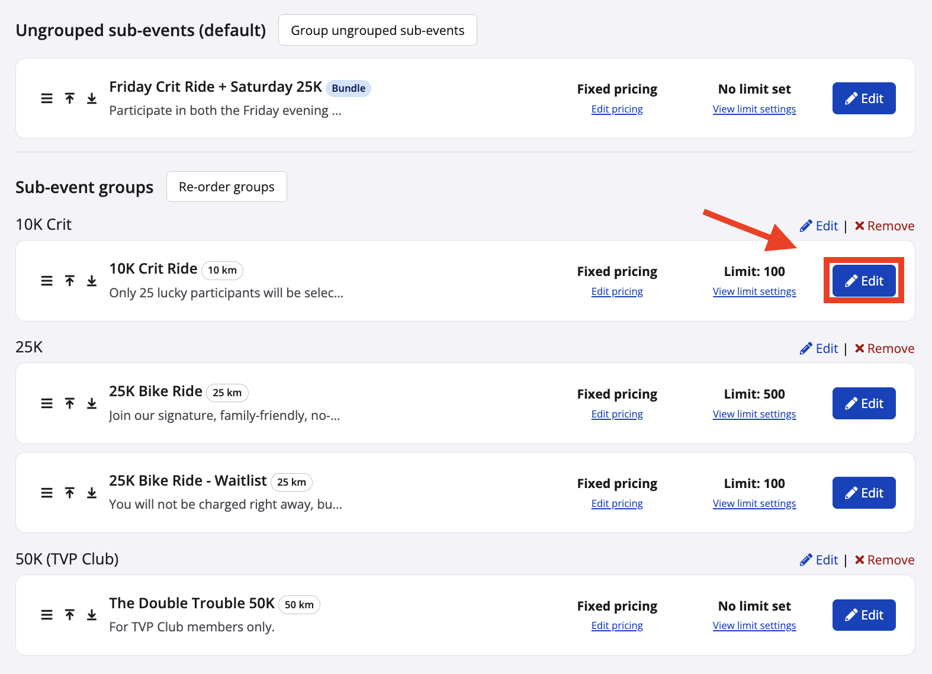Viewport: 932px width, 674px height.
Task: Click drag handle icon for 10K Crit Ride
Action: point(47,281)
